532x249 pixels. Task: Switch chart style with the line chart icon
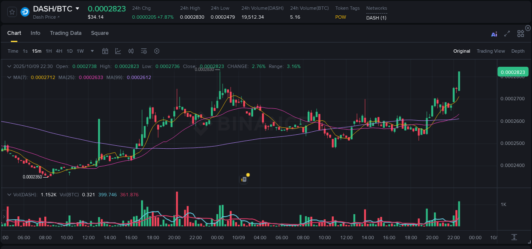click(118, 51)
